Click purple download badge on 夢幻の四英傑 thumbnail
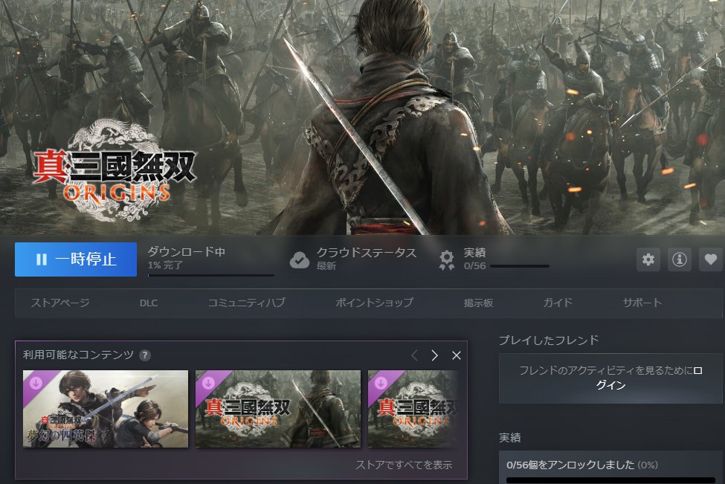 click(x=36, y=383)
